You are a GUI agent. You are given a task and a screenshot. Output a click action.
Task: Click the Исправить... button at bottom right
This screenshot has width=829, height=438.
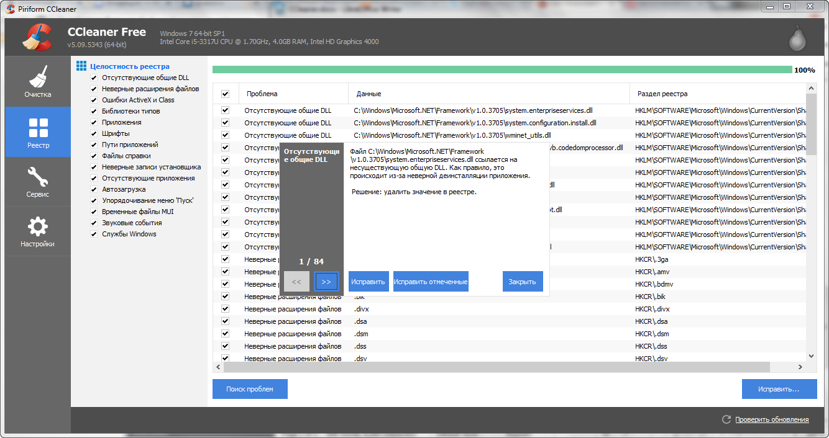tap(779, 389)
